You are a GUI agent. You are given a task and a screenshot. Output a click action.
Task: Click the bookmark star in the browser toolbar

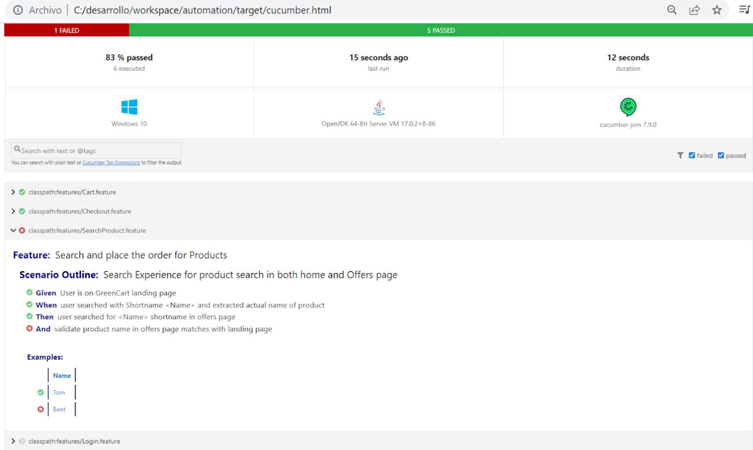(717, 10)
